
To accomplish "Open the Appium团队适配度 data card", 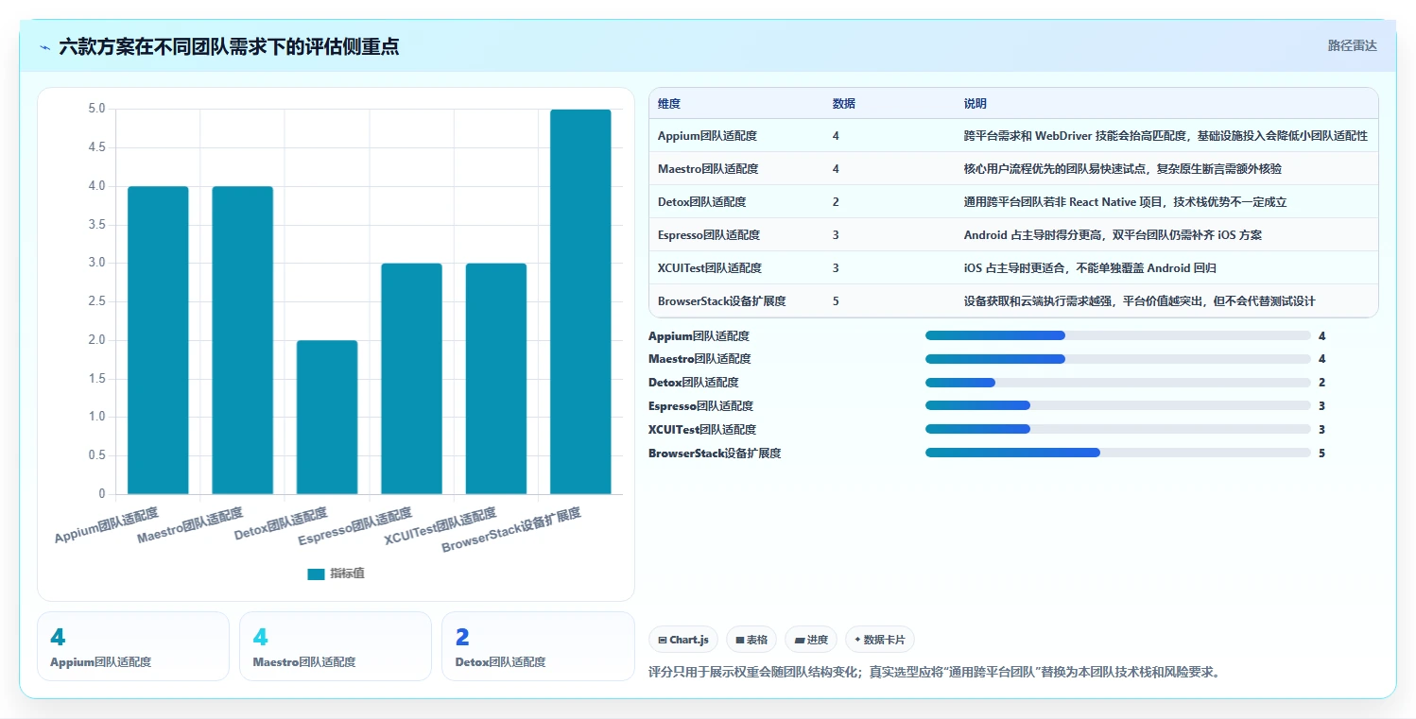I will pos(133,646).
